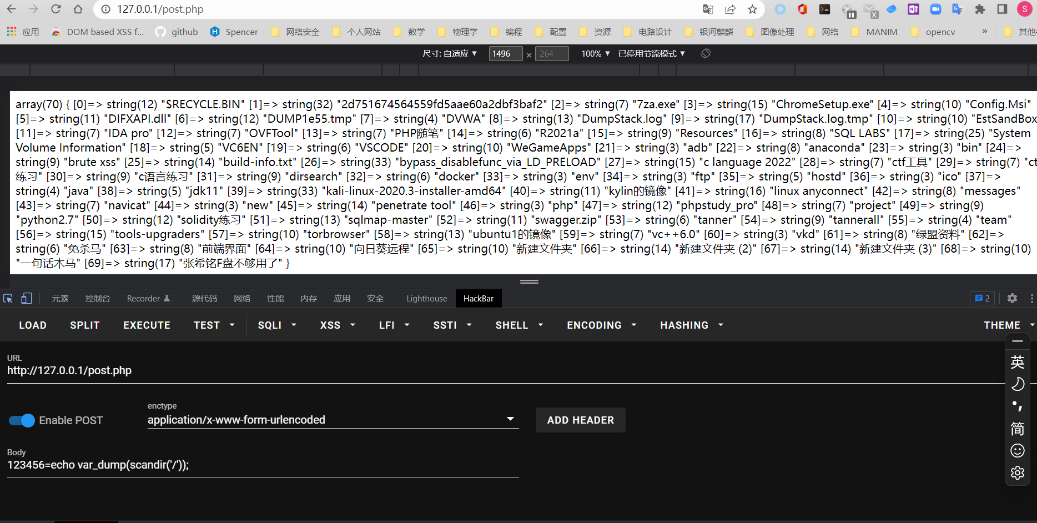Viewport: 1037px width, 523px height.
Task: Open the profile avatar menu
Action: [1025, 9]
